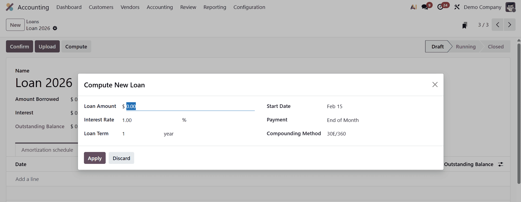Open the Vendors menu
Screen dimensions: 521x202
[130, 7]
